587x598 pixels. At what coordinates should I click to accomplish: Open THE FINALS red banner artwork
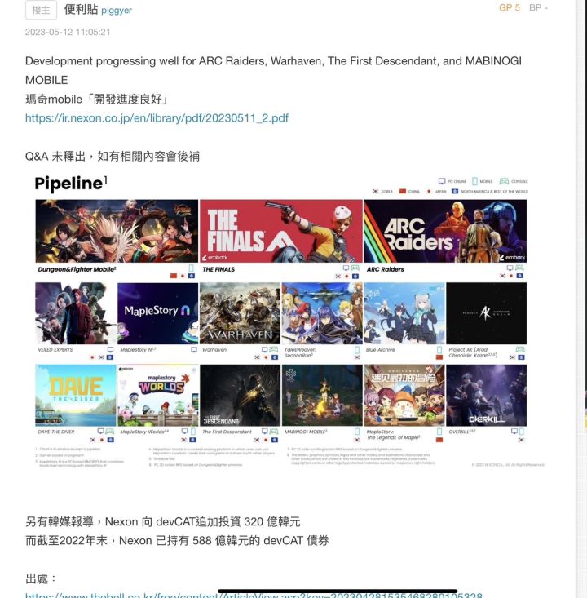click(281, 231)
